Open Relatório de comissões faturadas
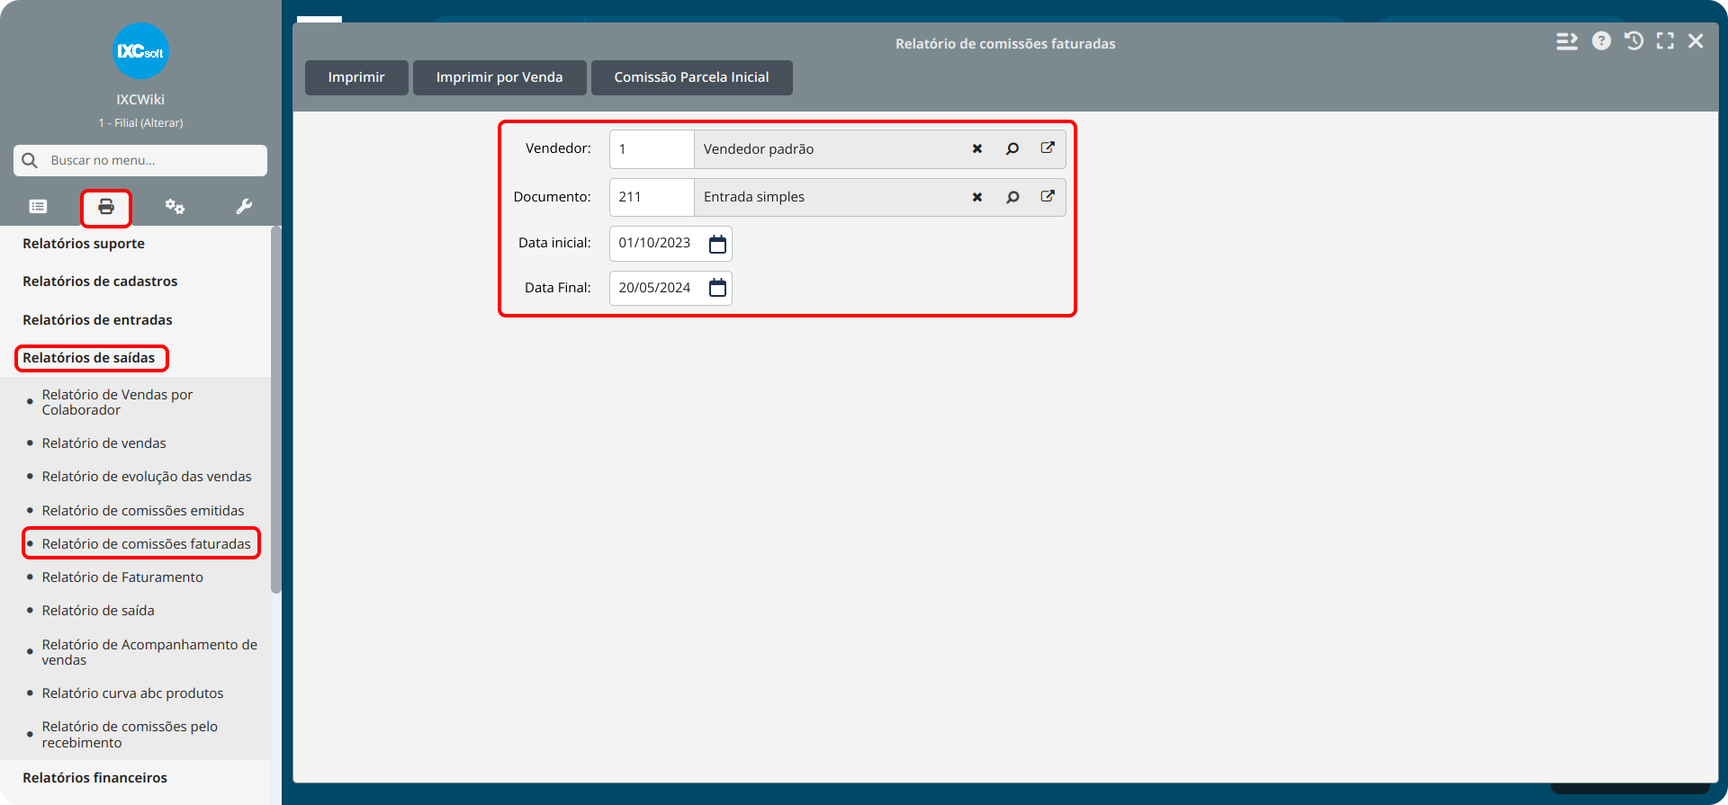 pyautogui.click(x=146, y=544)
